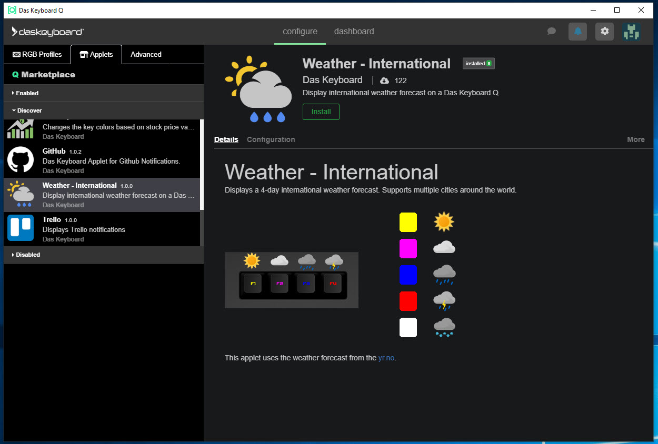Switch to the dashboard tab
The width and height of the screenshot is (658, 444).
pos(354,32)
